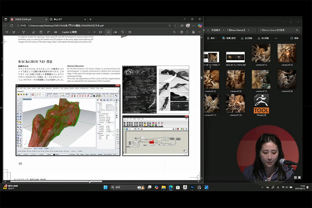The height and width of the screenshot is (208, 312).
Task: Click the Rotate page icon
Action: 122,32
